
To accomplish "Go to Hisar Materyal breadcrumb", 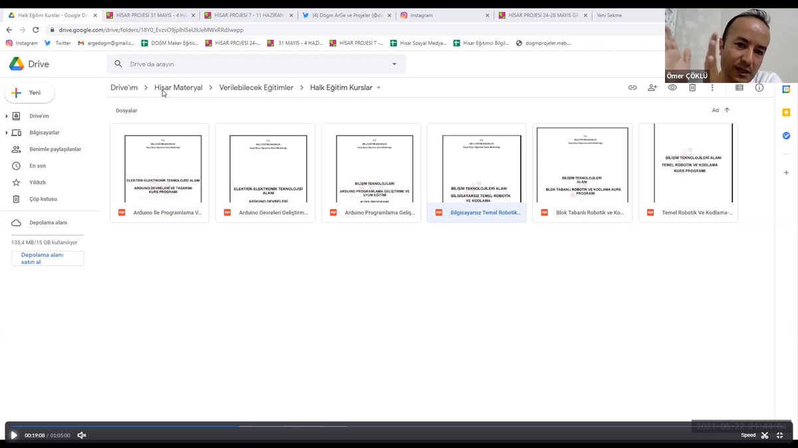I will (x=178, y=88).
